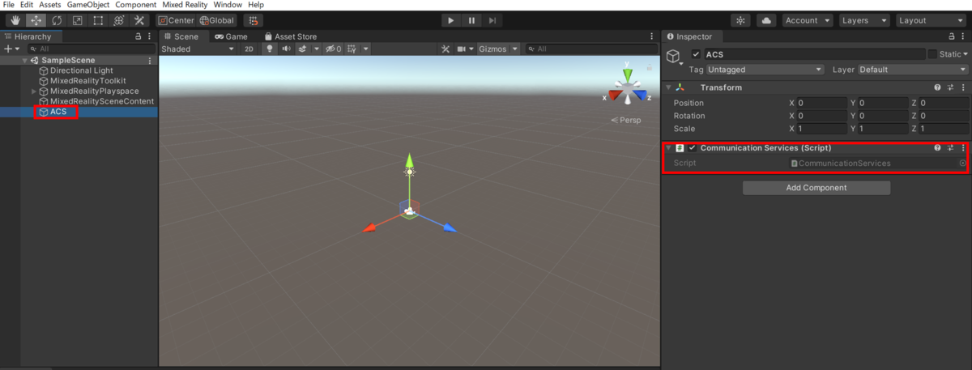The height and width of the screenshot is (370, 972).
Task: Toggle the Static checkbox
Action: coord(932,54)
